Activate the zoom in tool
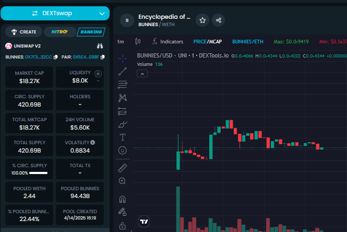This screenshot has width=347, height=232. [x=123, y=181]
